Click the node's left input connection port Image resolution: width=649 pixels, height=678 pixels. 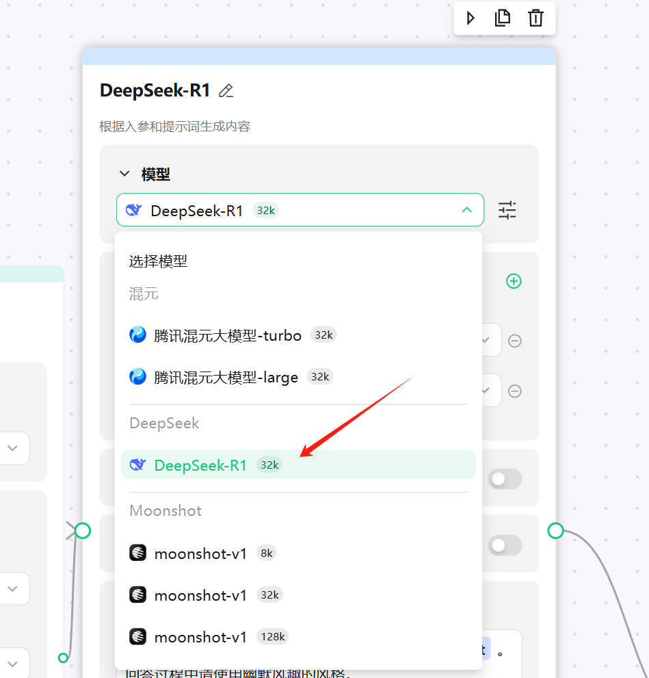coord(83,530)
